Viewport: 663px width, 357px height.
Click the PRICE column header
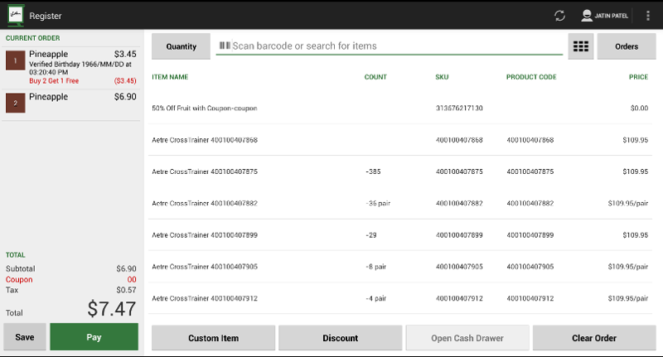(638, 77)
